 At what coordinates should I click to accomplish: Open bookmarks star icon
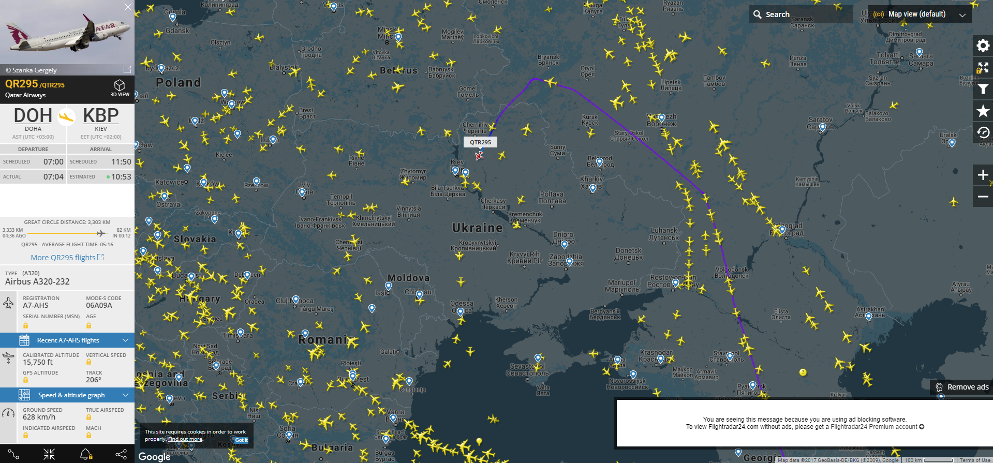click(983, 111)
